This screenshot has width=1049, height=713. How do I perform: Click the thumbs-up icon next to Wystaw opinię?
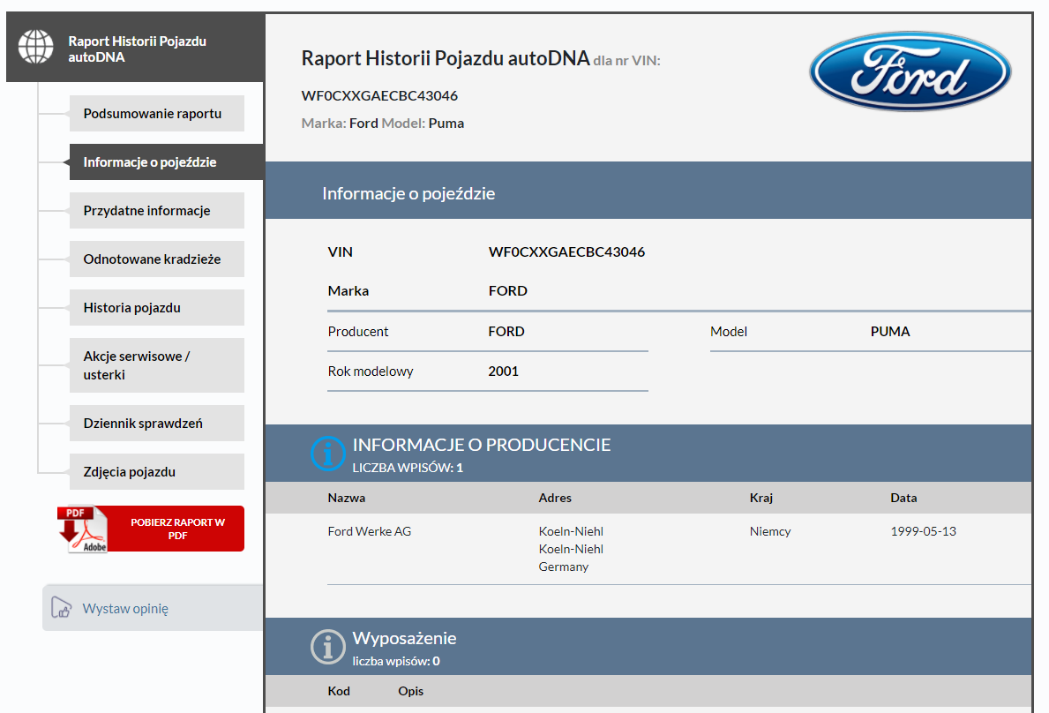[62, 608]
